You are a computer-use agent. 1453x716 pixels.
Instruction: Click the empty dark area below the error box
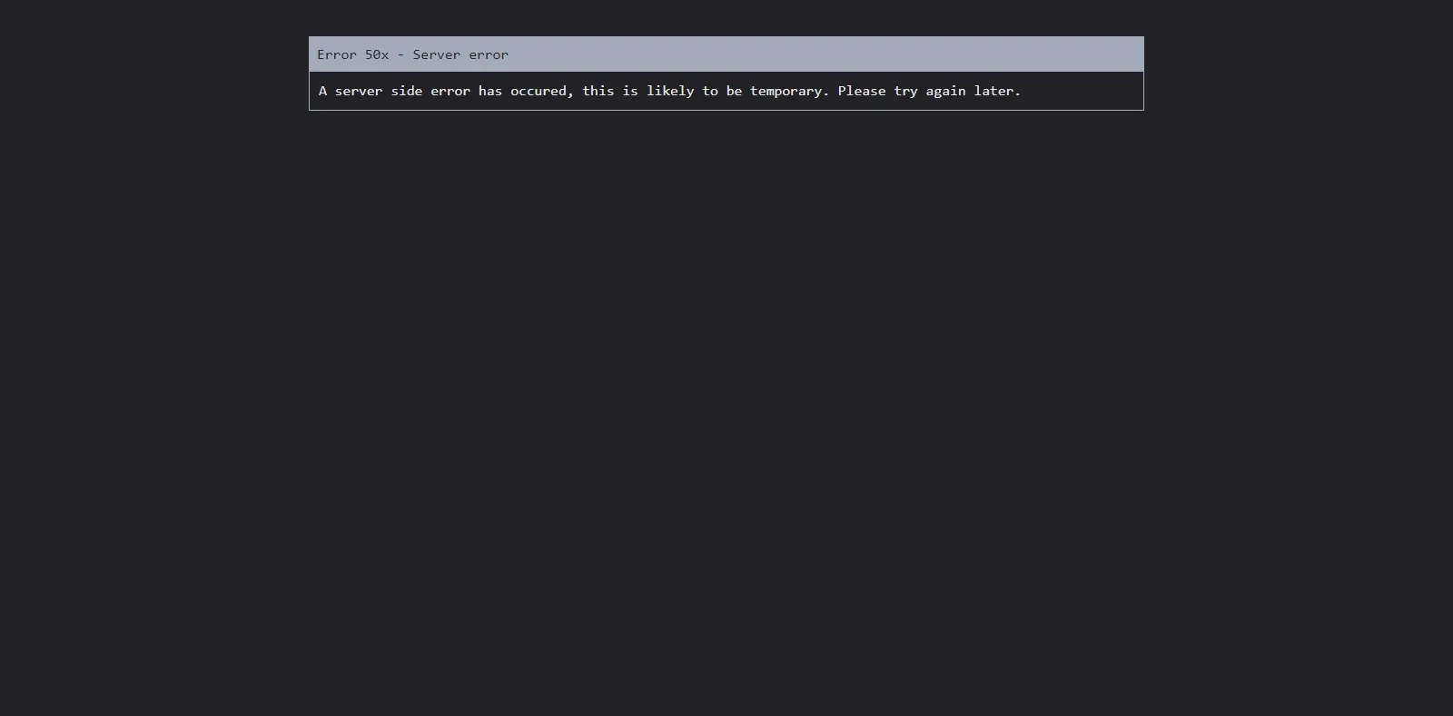click(726, 408)
